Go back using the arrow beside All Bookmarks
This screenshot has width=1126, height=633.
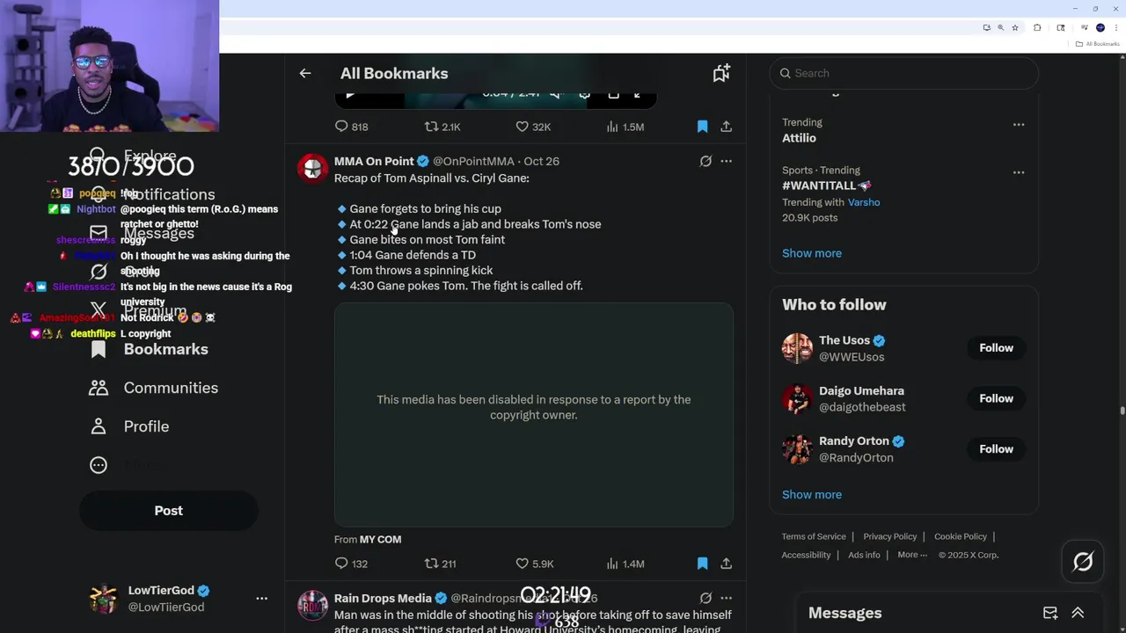coord(305,73)
